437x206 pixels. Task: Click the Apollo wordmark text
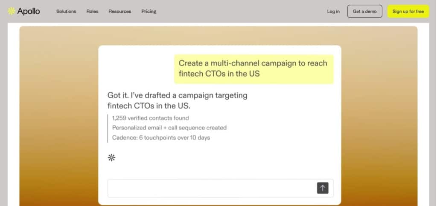tap(29, 11)
